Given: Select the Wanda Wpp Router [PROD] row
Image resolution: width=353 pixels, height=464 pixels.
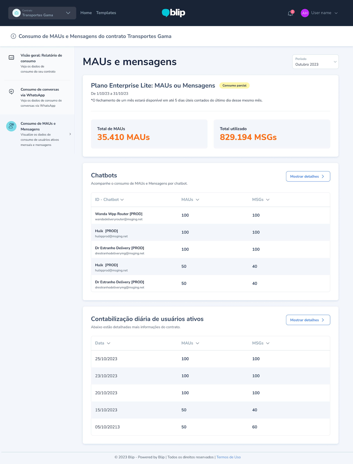Looking at the screenshot, I should coord(210,215).
